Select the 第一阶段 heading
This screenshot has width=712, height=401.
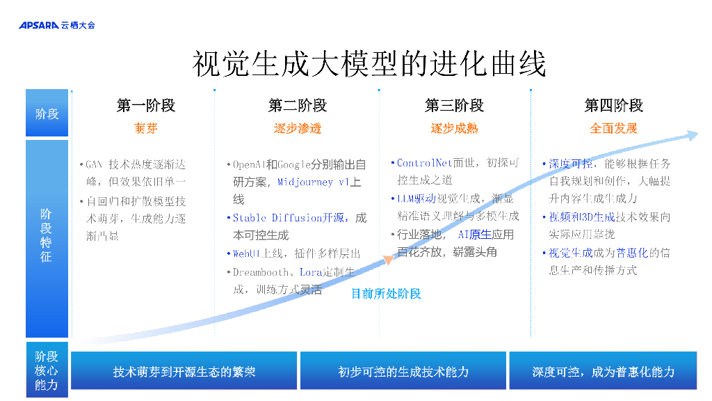pos(146,106)
